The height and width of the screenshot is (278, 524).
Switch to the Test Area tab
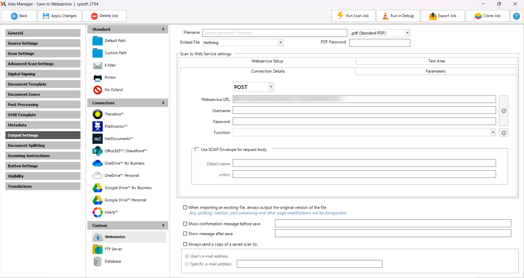(436, 61)
